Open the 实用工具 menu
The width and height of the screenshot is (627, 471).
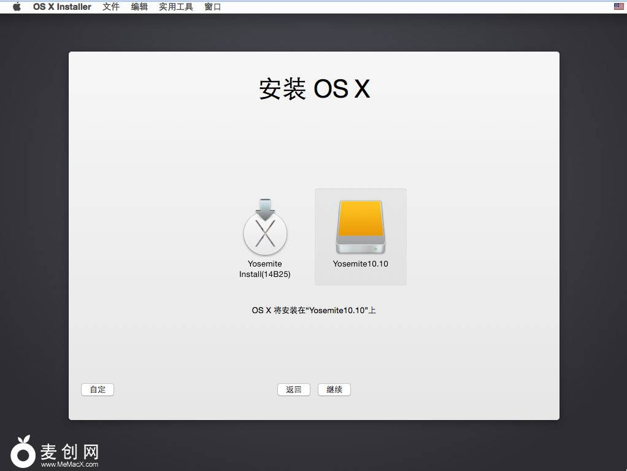[x=176, y=7]
